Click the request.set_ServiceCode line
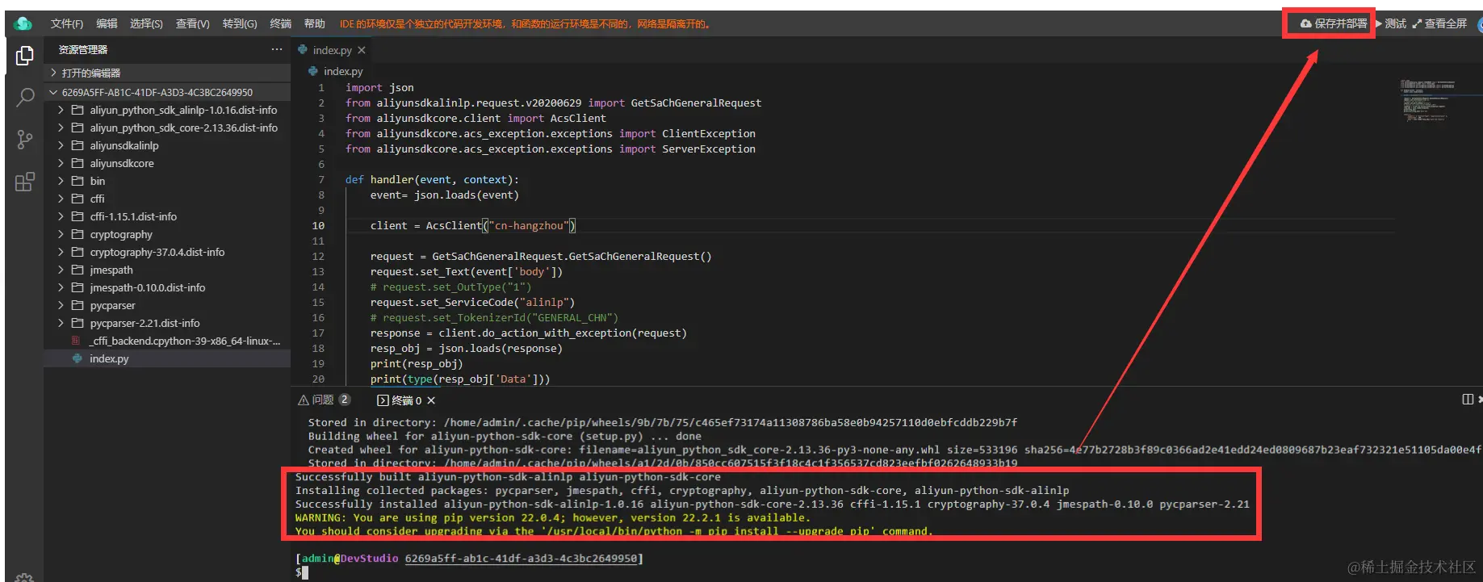The width and height of the screenshot is (1483, 582). coord(472,302)
